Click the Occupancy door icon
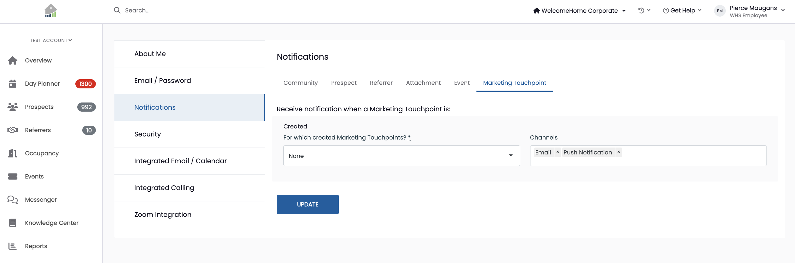This screenshot has height=263, width=795. (13, 153)
